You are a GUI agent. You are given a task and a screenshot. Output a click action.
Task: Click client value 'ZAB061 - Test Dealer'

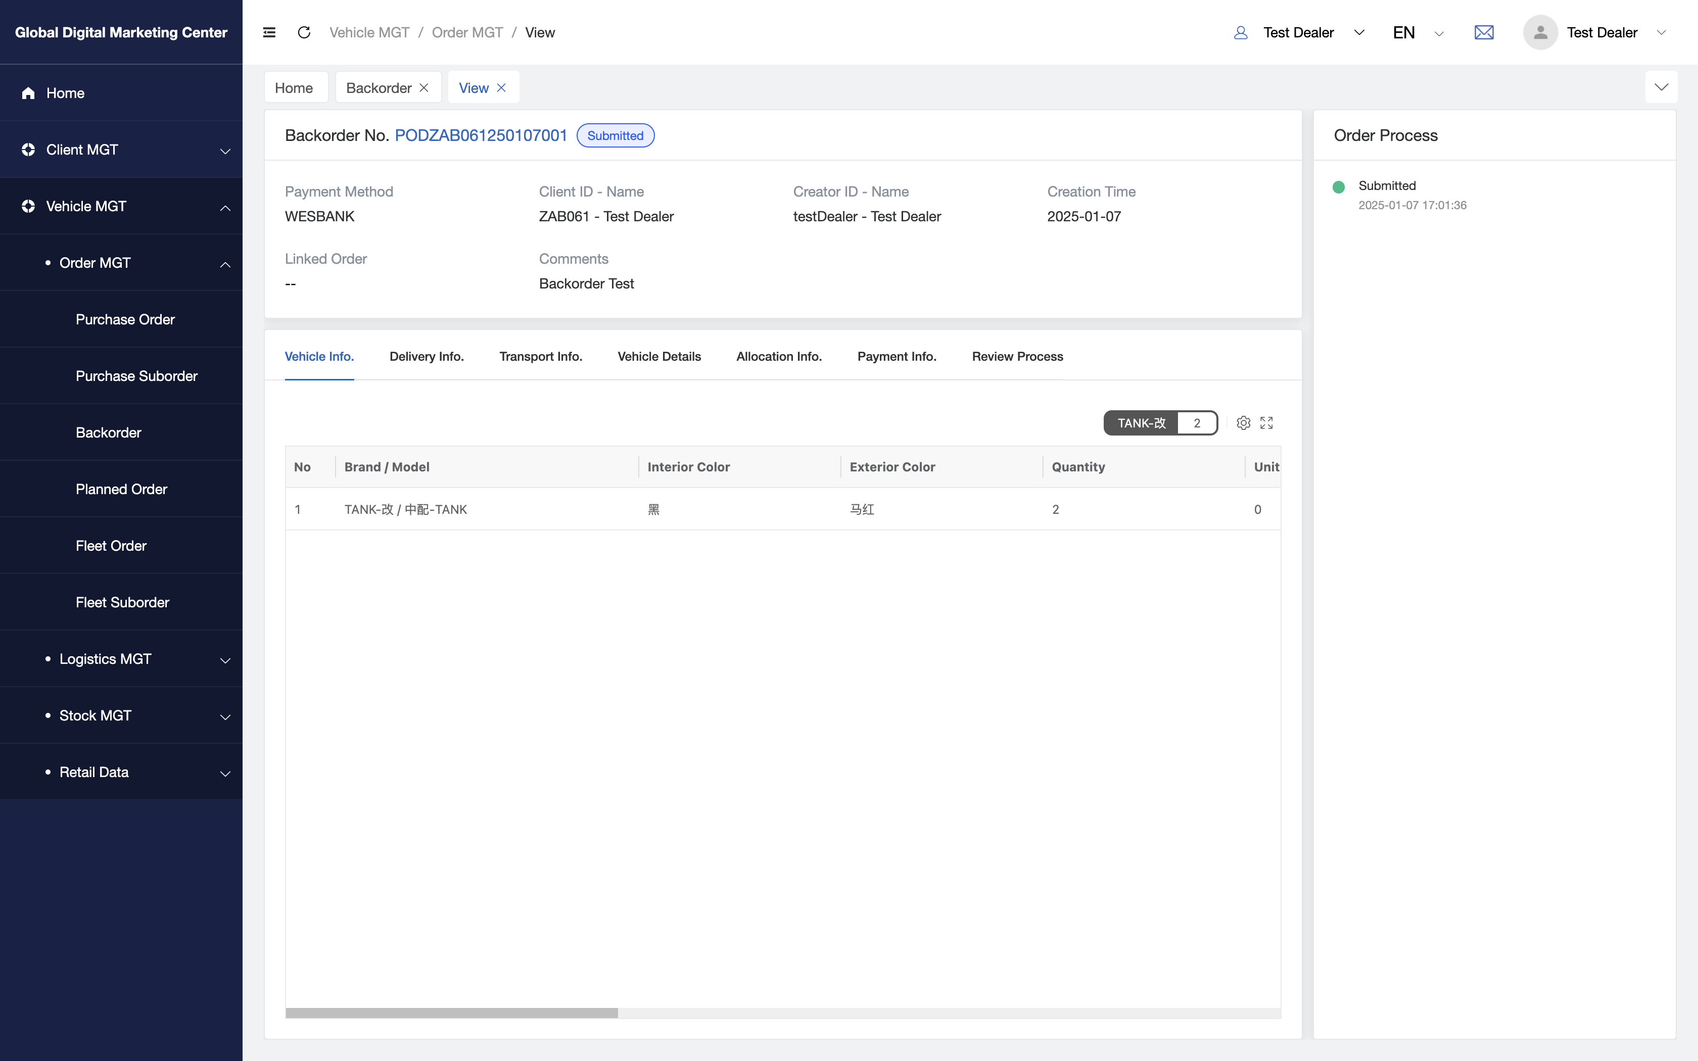(x=606, y=216)
